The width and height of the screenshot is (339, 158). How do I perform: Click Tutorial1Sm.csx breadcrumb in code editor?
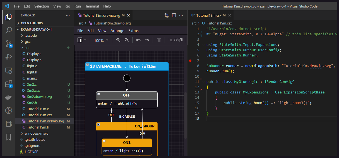tap(219, 23)
